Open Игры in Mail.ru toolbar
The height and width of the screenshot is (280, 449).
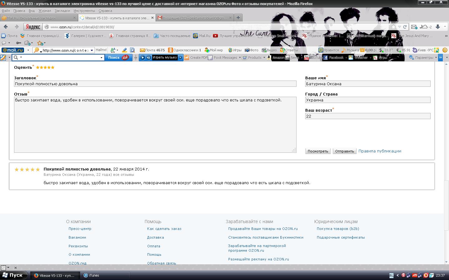(235, 50)
